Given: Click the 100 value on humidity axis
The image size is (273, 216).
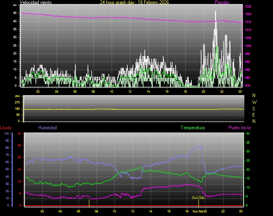Looking at the screenshot, I should 6,134.
